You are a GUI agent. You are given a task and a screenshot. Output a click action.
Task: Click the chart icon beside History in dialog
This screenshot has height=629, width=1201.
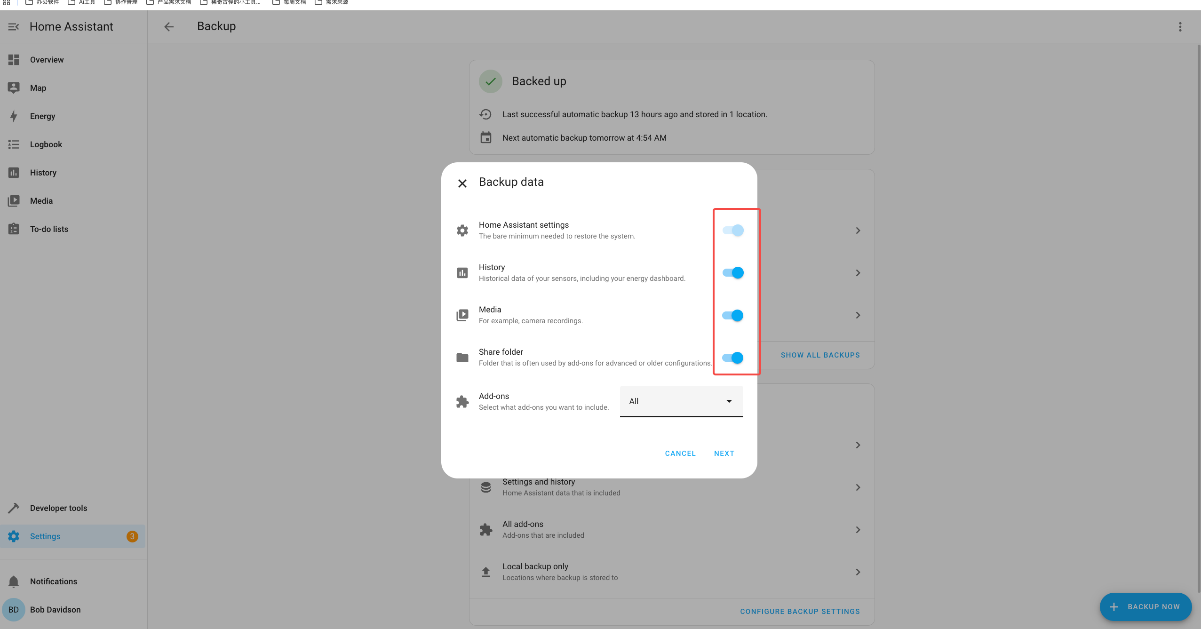(x=462, y=273)
